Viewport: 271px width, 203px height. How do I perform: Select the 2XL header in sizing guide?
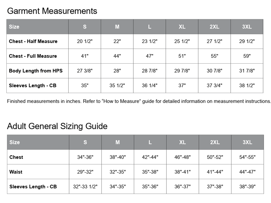click(215, 142)
